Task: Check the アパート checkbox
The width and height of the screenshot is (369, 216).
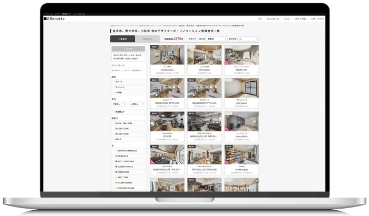Action: pyautogui.click(x=113, y=82)
